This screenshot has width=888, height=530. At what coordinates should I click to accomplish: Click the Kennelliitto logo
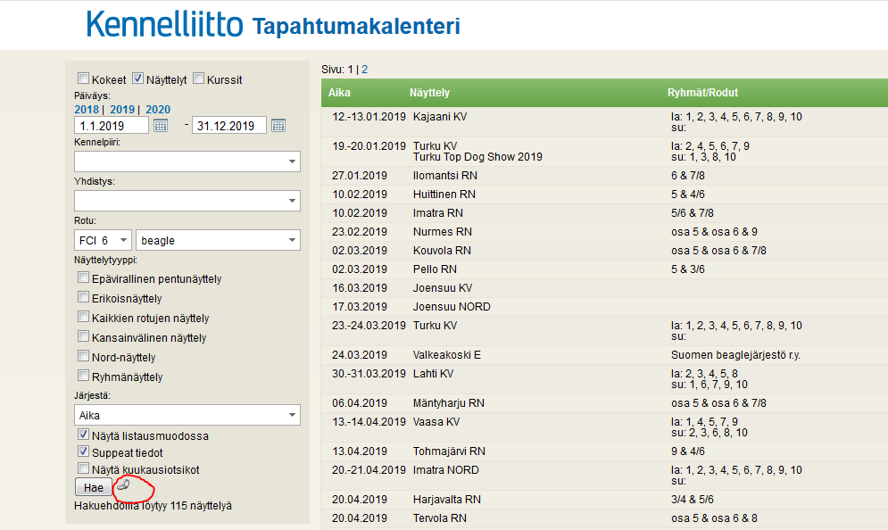(165, 25)
